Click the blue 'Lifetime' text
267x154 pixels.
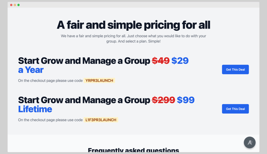point(35,109)
